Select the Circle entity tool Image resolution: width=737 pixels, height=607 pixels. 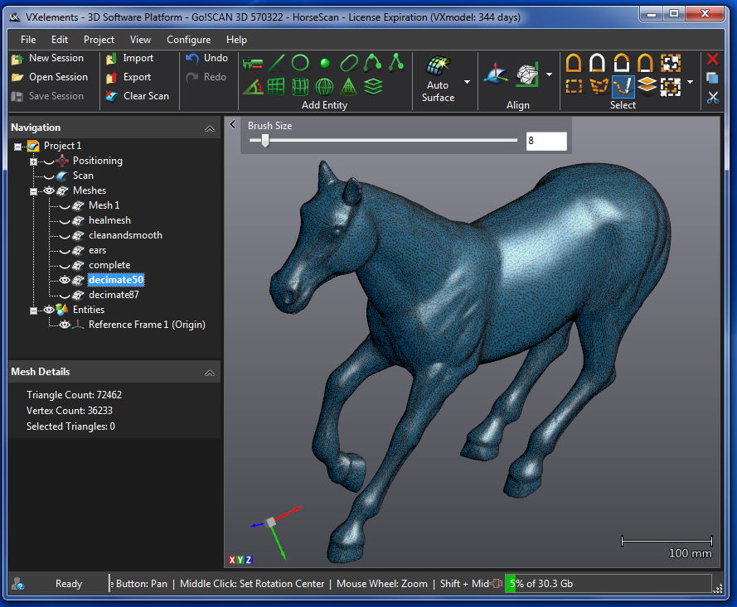[x=300, y=62]
